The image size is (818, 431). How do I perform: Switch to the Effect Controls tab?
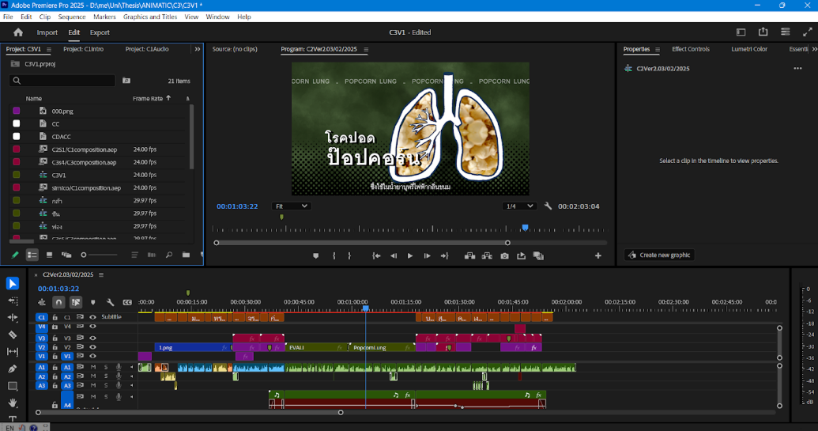click(690, 49)
